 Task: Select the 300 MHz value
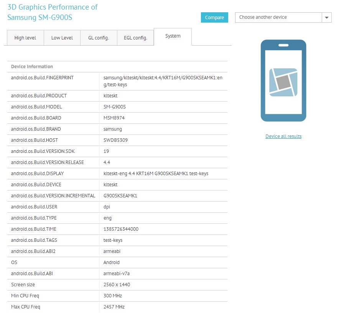click(x=113, y=296)
